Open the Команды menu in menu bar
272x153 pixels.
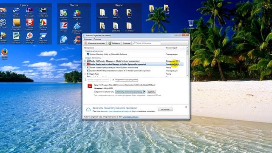point(88,39)
